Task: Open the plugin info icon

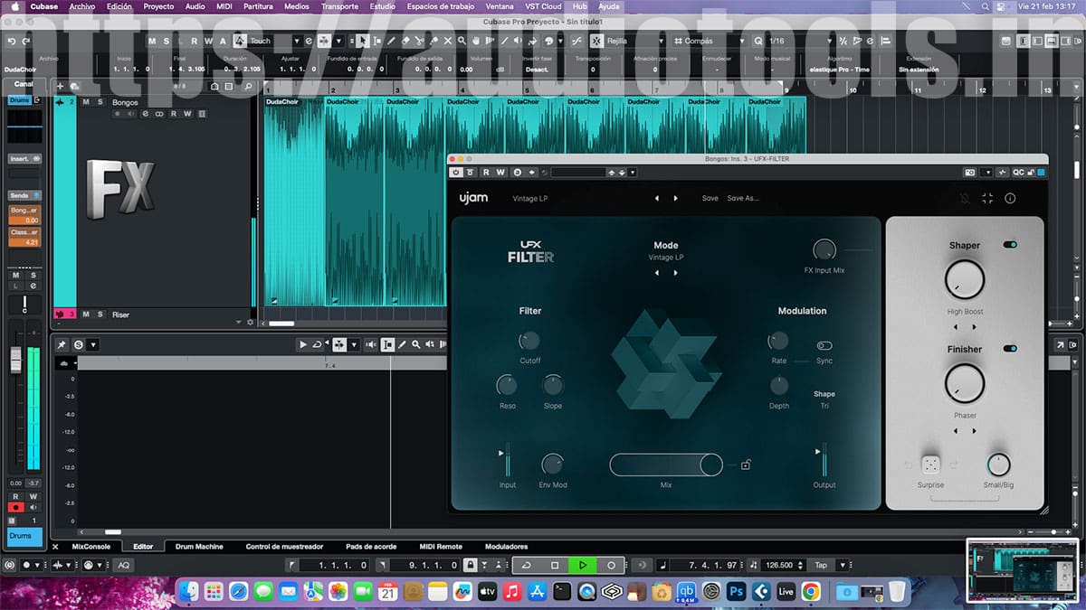Action: (x=1010, y=198)
